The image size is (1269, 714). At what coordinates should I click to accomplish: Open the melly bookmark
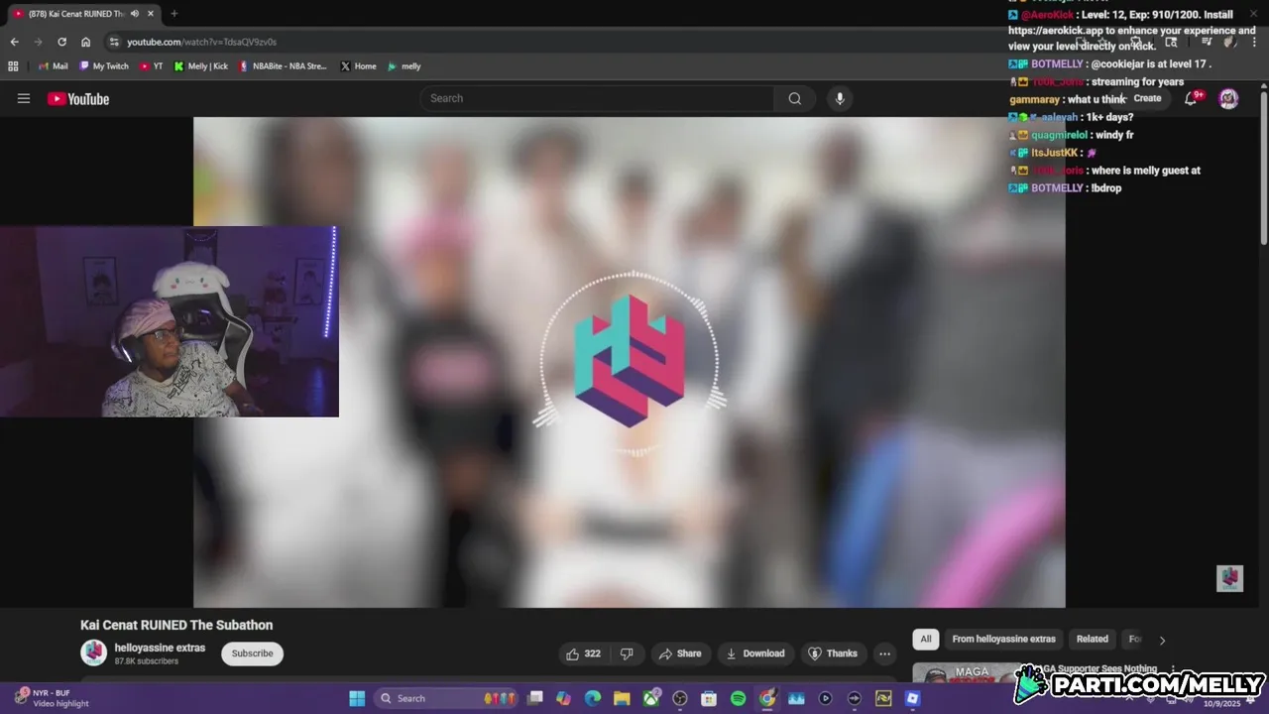(404, 66)
